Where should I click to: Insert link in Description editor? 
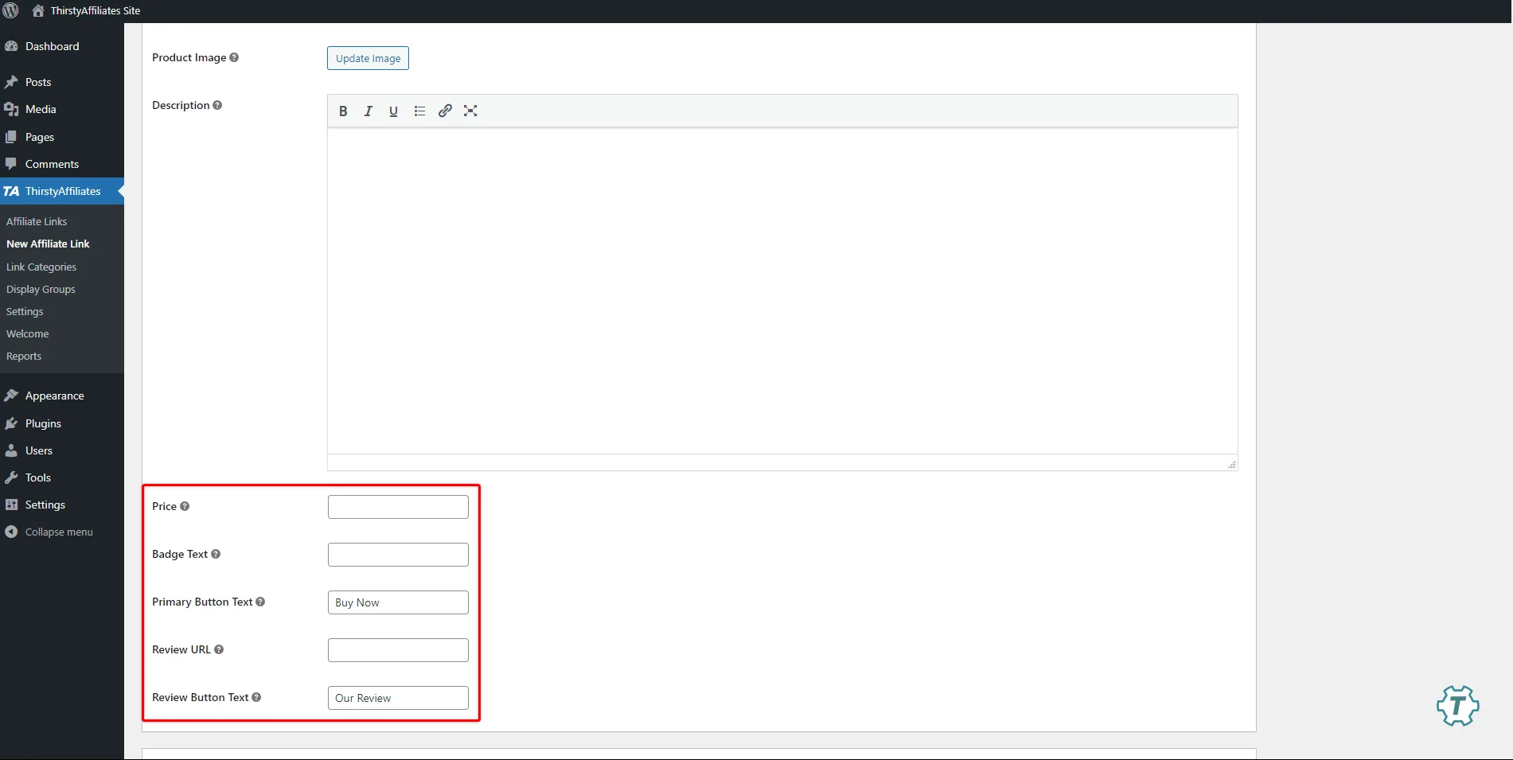click(x=445, y=111)
